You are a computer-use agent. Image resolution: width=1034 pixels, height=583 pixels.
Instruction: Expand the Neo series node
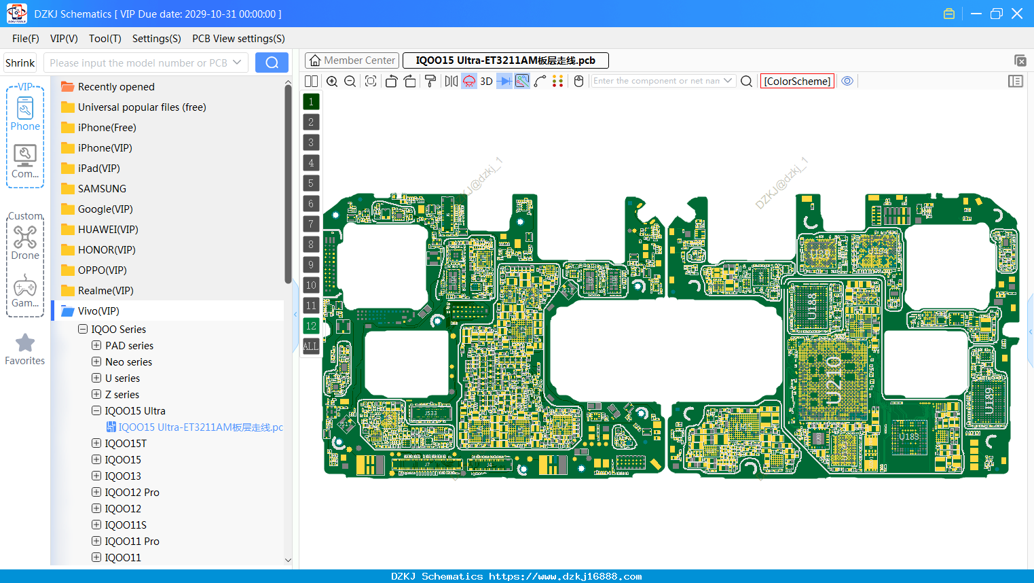96,361
